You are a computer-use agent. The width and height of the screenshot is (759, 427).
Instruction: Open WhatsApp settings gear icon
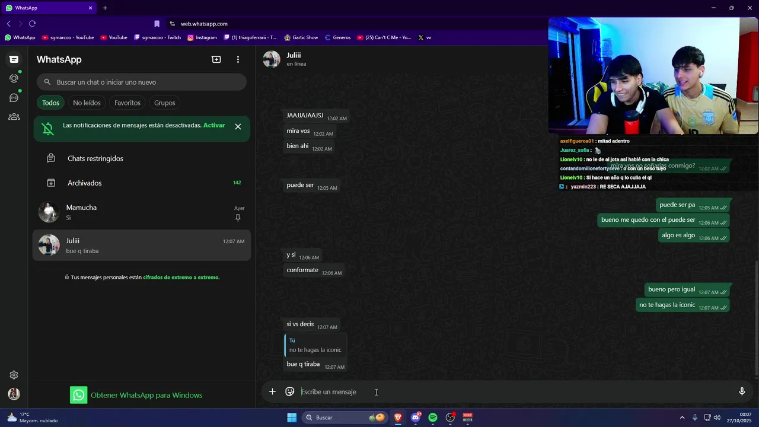[x=14, y=375]
